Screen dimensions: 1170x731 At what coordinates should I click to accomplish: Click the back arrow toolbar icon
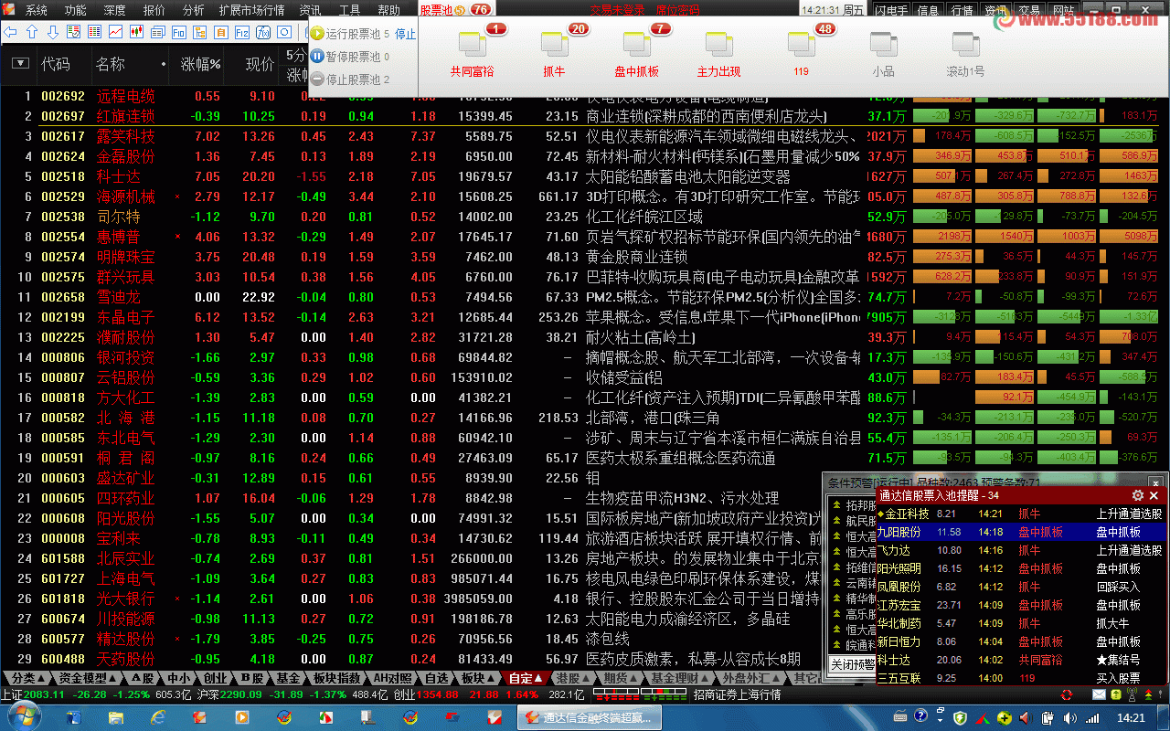coord(11,32)
